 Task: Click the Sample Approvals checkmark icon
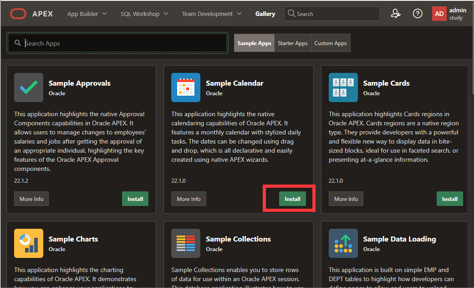[x=29, y=87]
